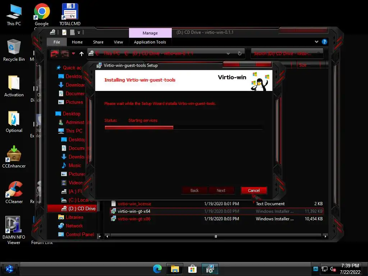Open Recycle Bin on desktop

point(14,50)
